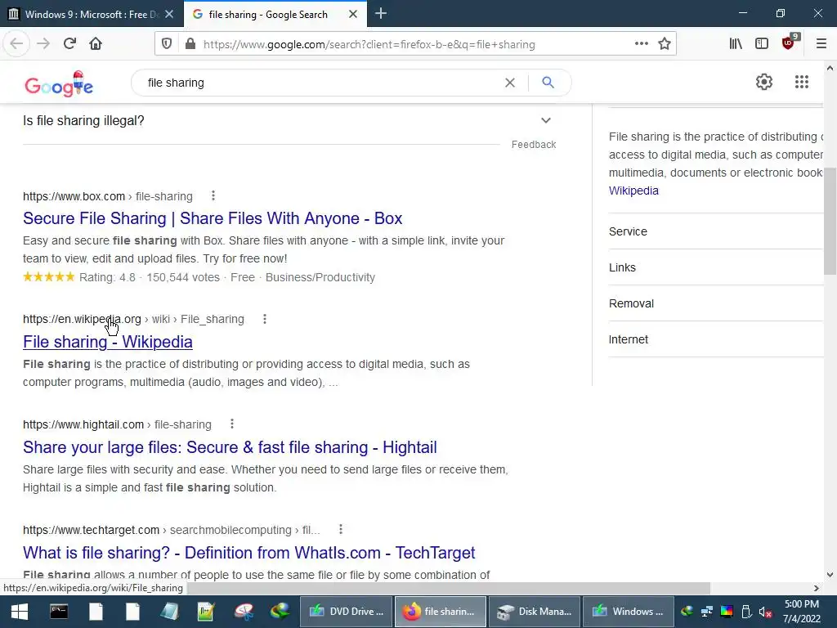The height and width of the screenshot is (628, 837).
Task: Open the uBlock Origin extension icon
Action: click(789, 43)
